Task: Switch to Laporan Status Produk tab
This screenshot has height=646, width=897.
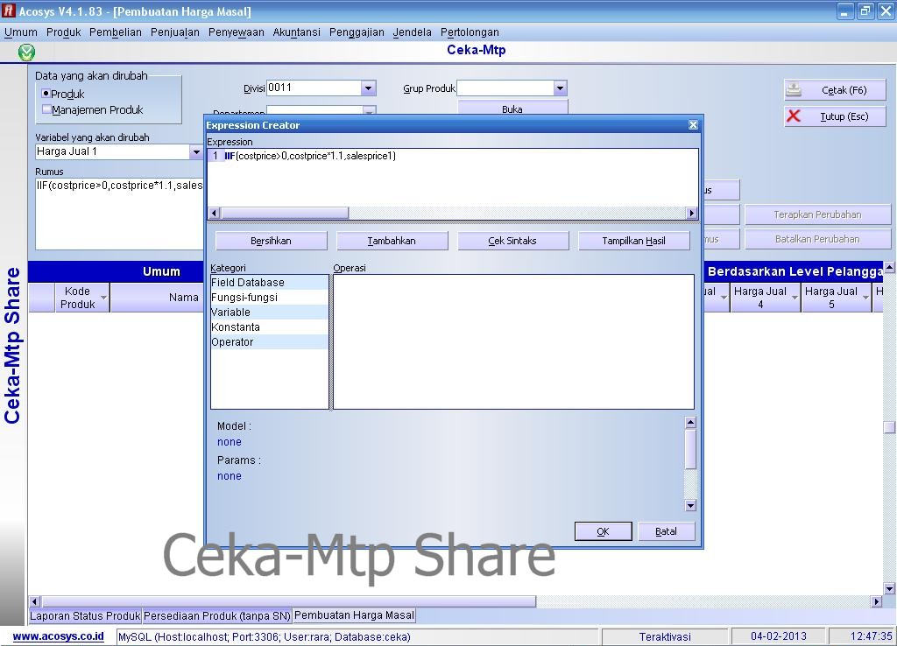Action: pos(85,615)
